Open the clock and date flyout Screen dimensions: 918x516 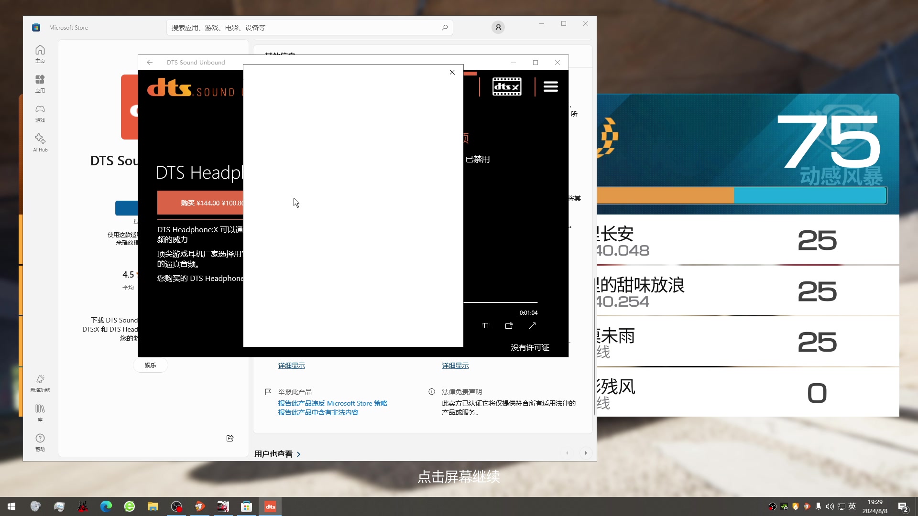[x=875, y=506]
